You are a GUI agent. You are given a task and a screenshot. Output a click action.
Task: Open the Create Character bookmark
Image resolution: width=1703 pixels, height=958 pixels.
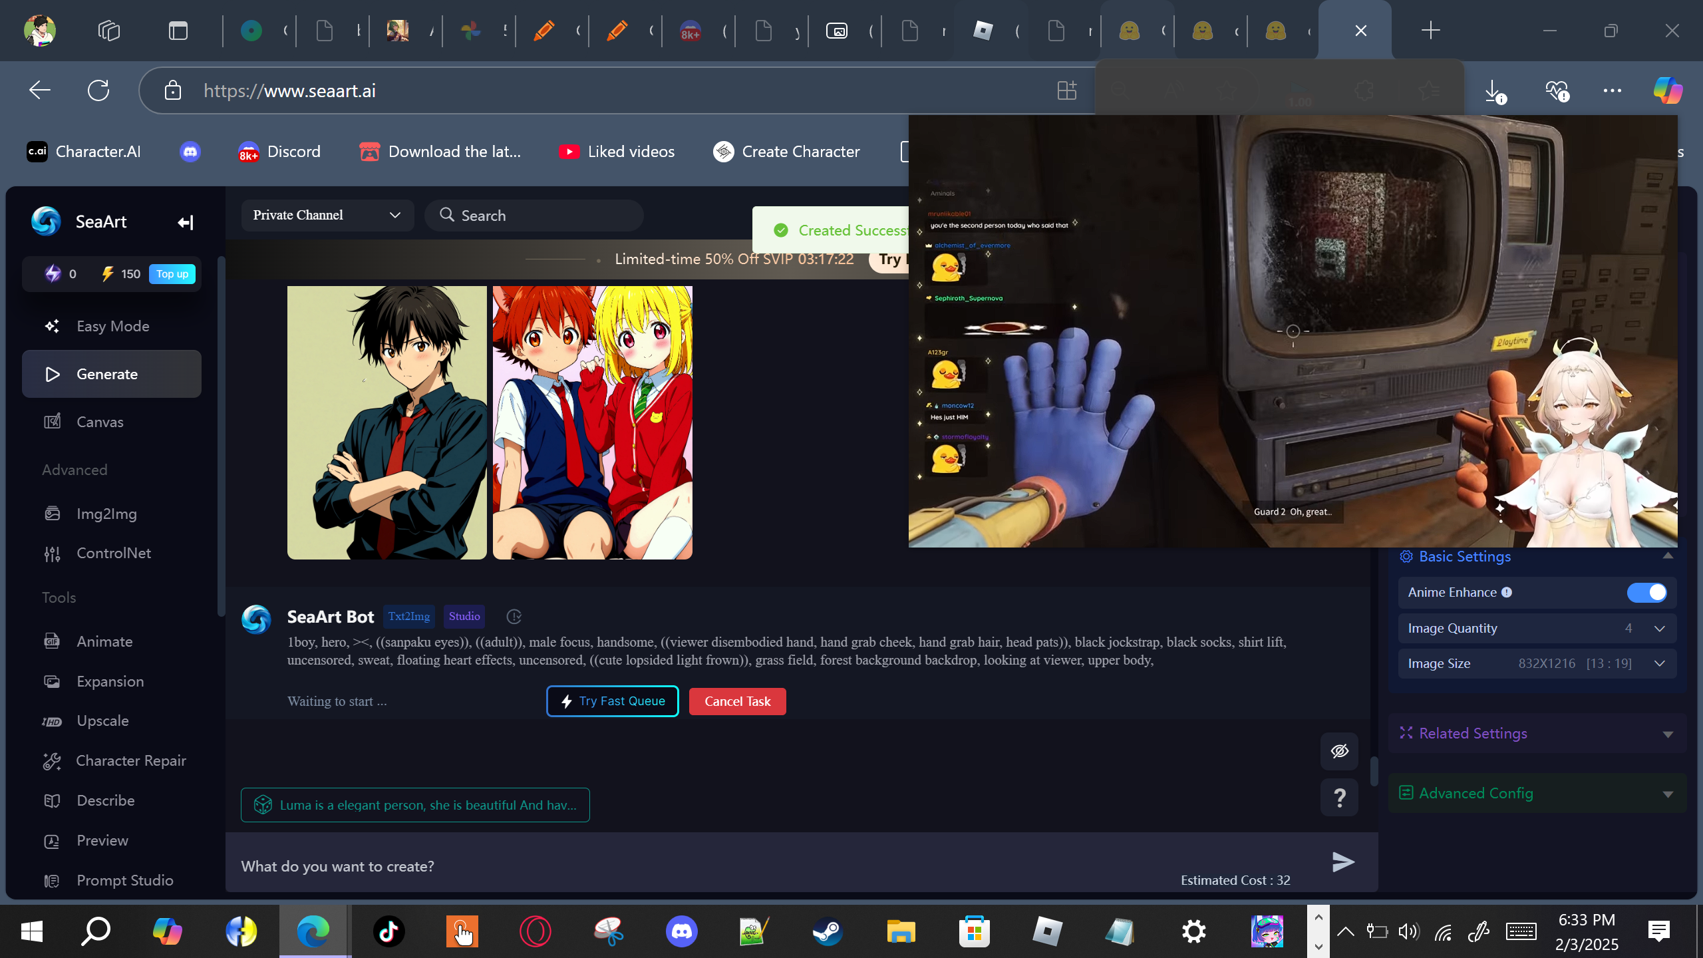pos(786,152)
